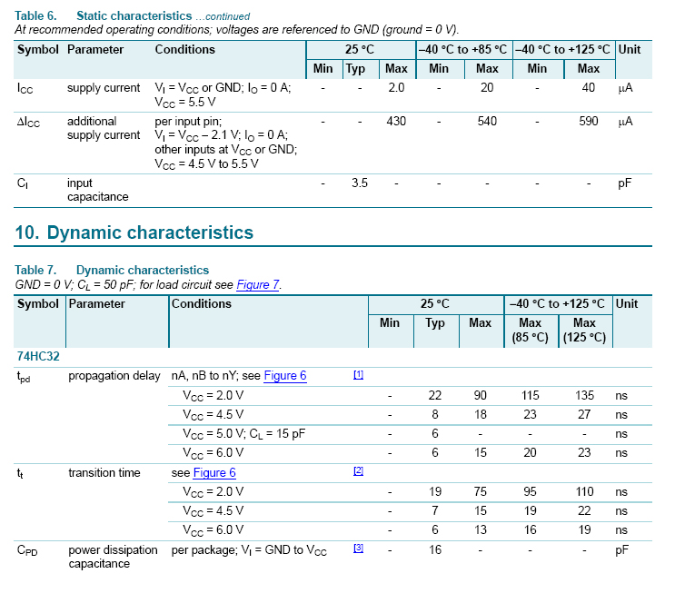Select the 3.5 typical input capacitance value
The height and width of the screenshot is (613, 675).
(x=359, y=183)
